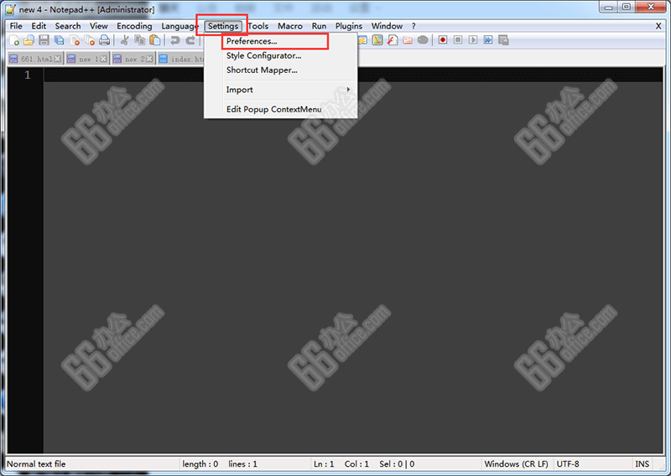Screen dimensions: 671x476
Task: Click the grey Monitoring toolbar icon
Action: (x=423, y=40)
